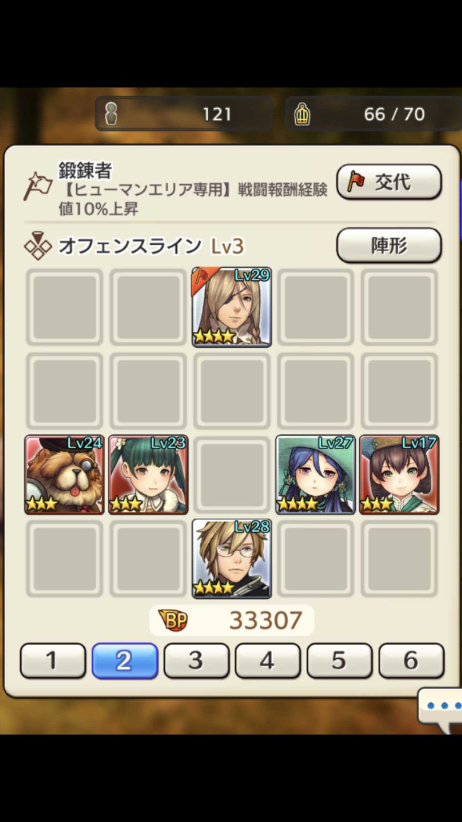
Task: Switch to party tab 1
Action: pos(53,660)
